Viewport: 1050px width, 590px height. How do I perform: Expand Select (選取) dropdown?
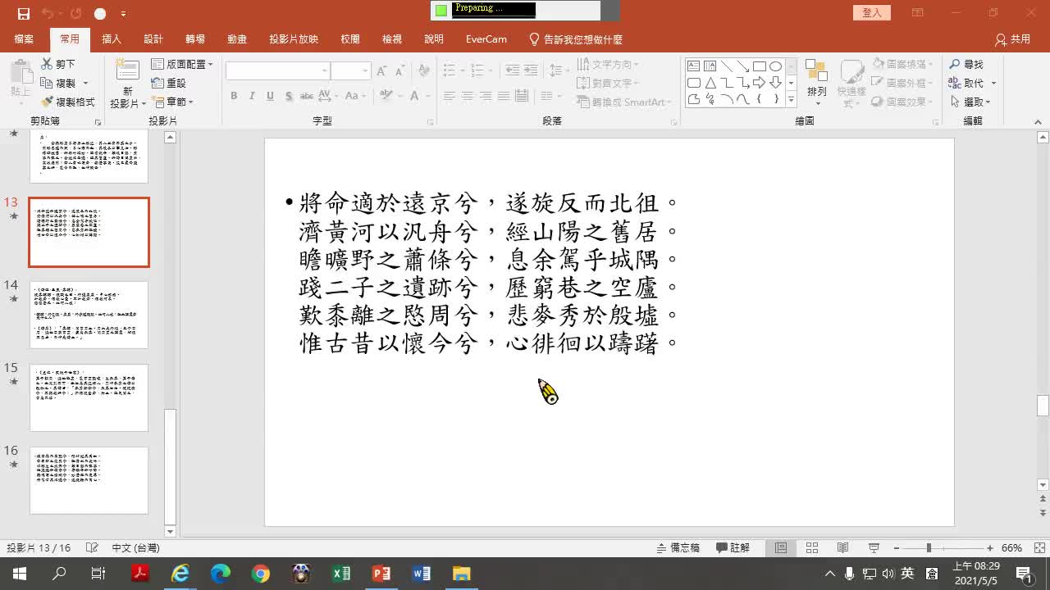click(x=971, y=102)
